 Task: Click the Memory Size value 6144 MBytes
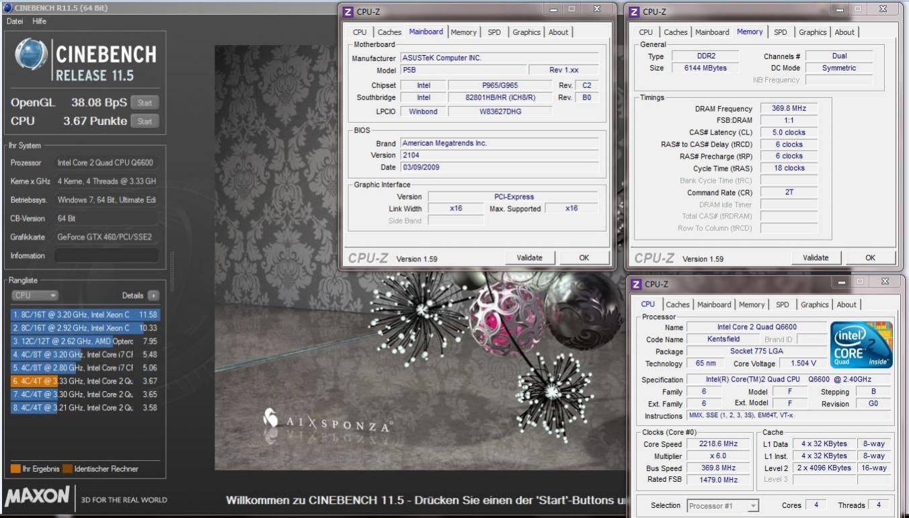coord(705,68)
